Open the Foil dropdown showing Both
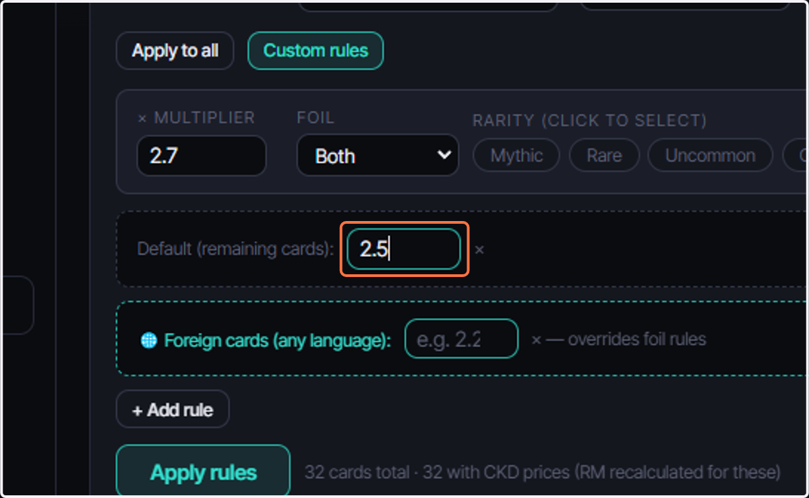The image size is (809, 498). tap(378, 156)
